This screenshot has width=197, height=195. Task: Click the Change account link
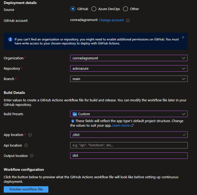[111, 20]
